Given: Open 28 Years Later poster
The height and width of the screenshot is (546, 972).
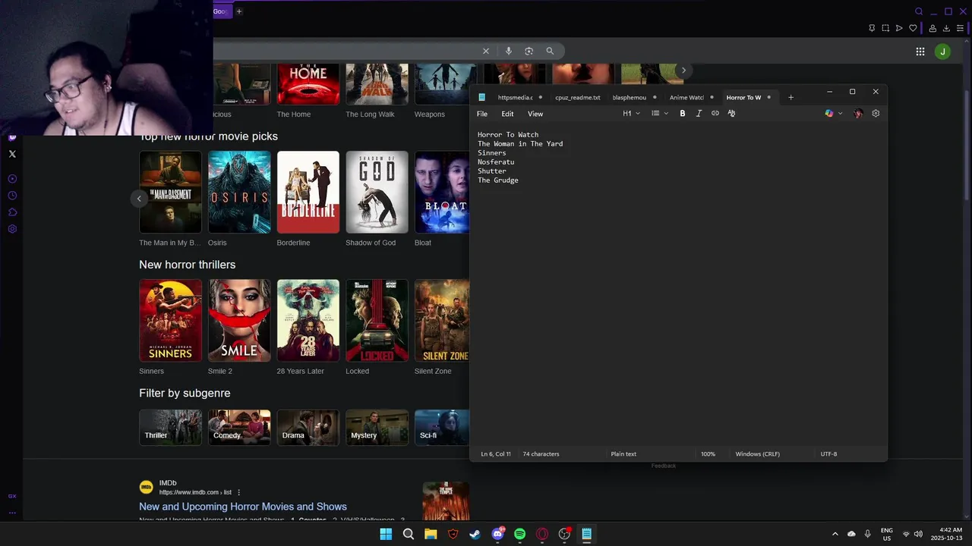Looking at the screenshot, I should point(308,320).
